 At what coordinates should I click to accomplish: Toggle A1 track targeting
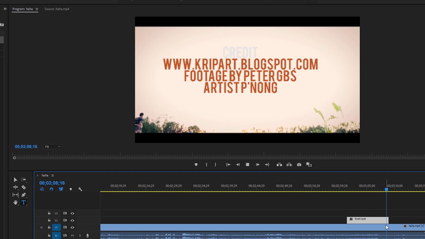point(56,235)
